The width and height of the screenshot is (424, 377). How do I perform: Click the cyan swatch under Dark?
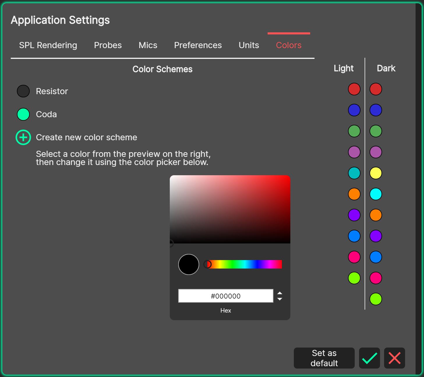pos(376,194)
